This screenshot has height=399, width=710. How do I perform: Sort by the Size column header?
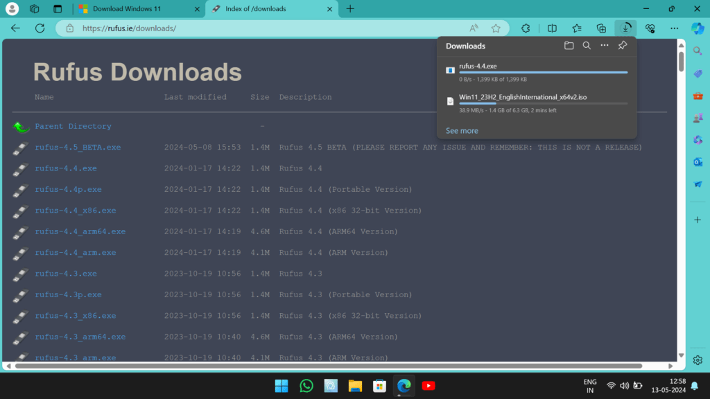(x=260, y=97)
